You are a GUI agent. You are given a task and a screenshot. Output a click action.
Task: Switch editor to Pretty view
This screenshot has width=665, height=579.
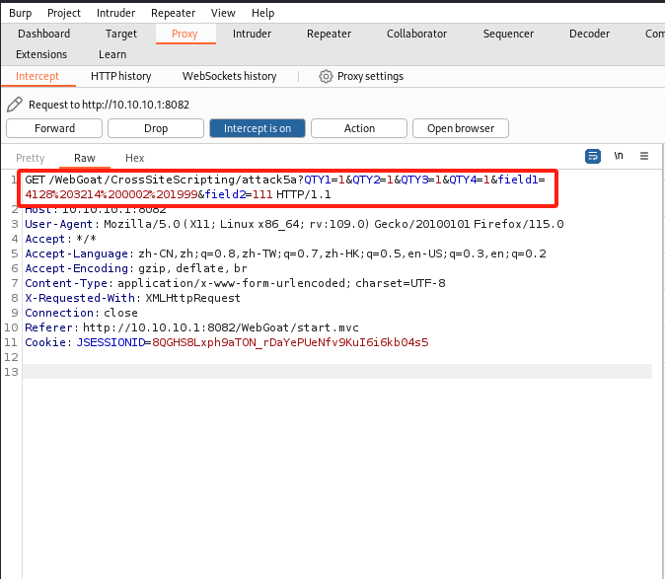[30, 158]
